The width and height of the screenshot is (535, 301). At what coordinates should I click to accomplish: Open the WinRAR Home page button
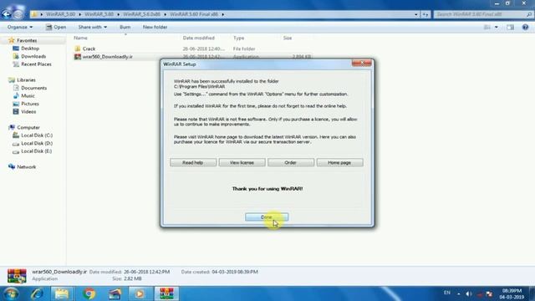[x=339, y=162]
